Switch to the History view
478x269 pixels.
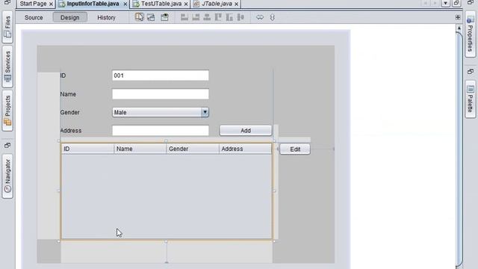coord(106,17)
